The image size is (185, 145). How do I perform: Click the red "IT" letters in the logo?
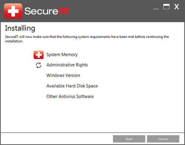pos(64,11)
